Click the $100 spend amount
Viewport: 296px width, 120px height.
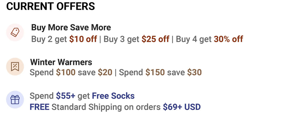point(66,72)
